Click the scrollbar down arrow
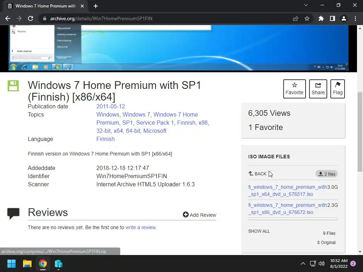Viewport: 363px width, 272px height. (x=360, y=252)
